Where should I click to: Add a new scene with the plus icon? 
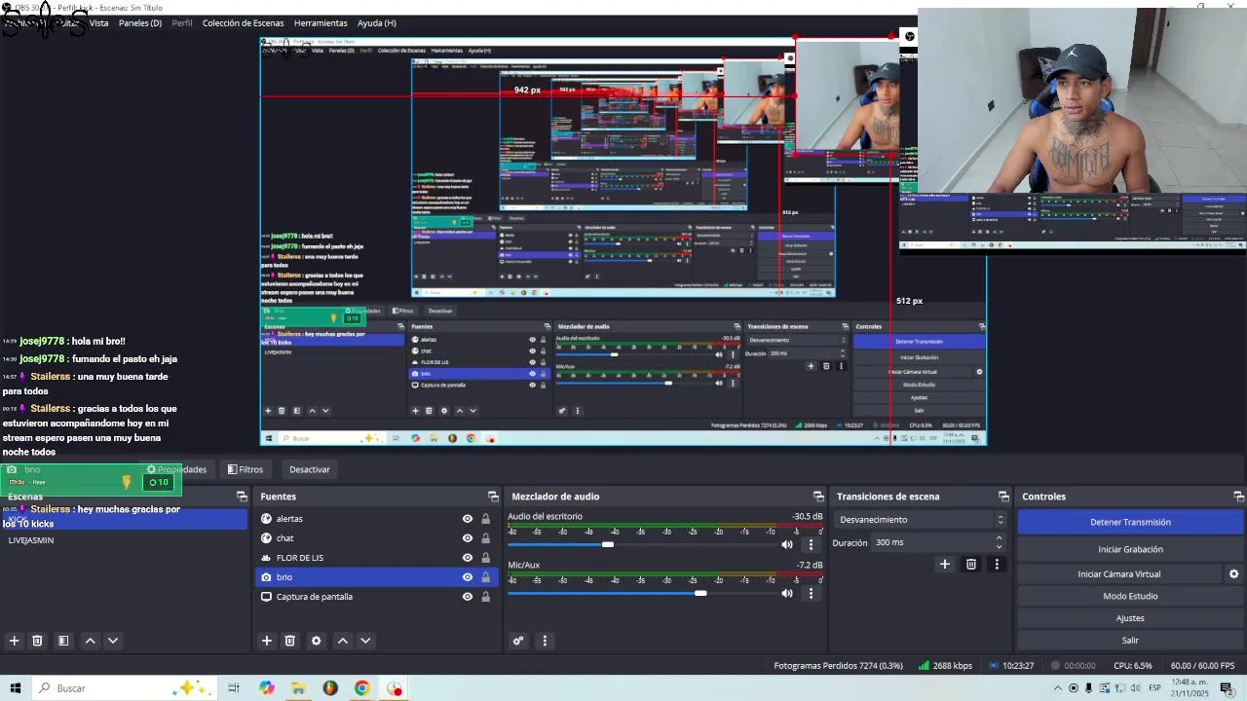point(14,641)
